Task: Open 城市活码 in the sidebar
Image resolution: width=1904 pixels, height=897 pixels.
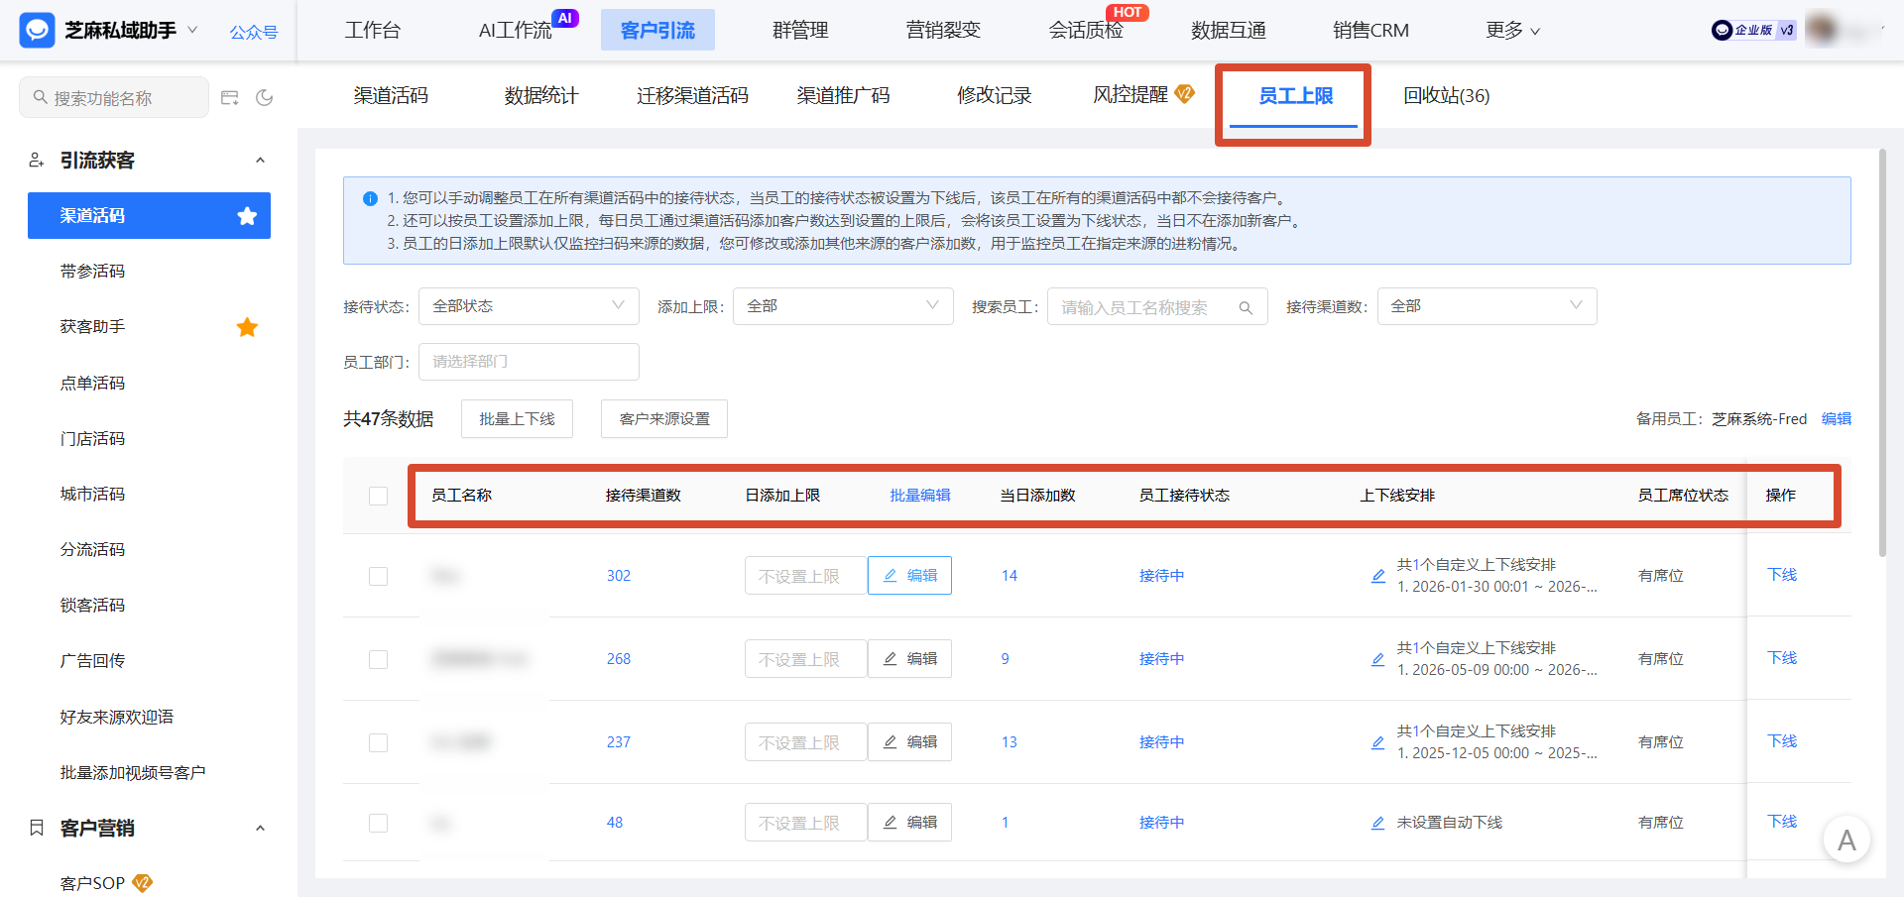Action: point(92,494)
